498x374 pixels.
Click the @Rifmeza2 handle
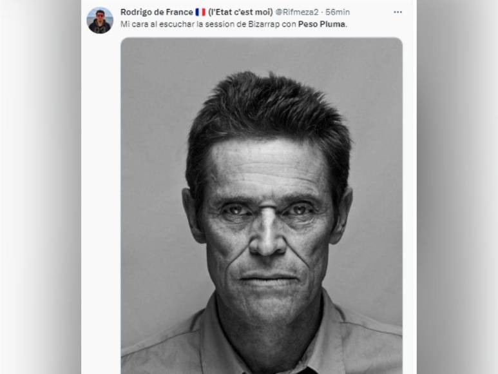[297, 12]
